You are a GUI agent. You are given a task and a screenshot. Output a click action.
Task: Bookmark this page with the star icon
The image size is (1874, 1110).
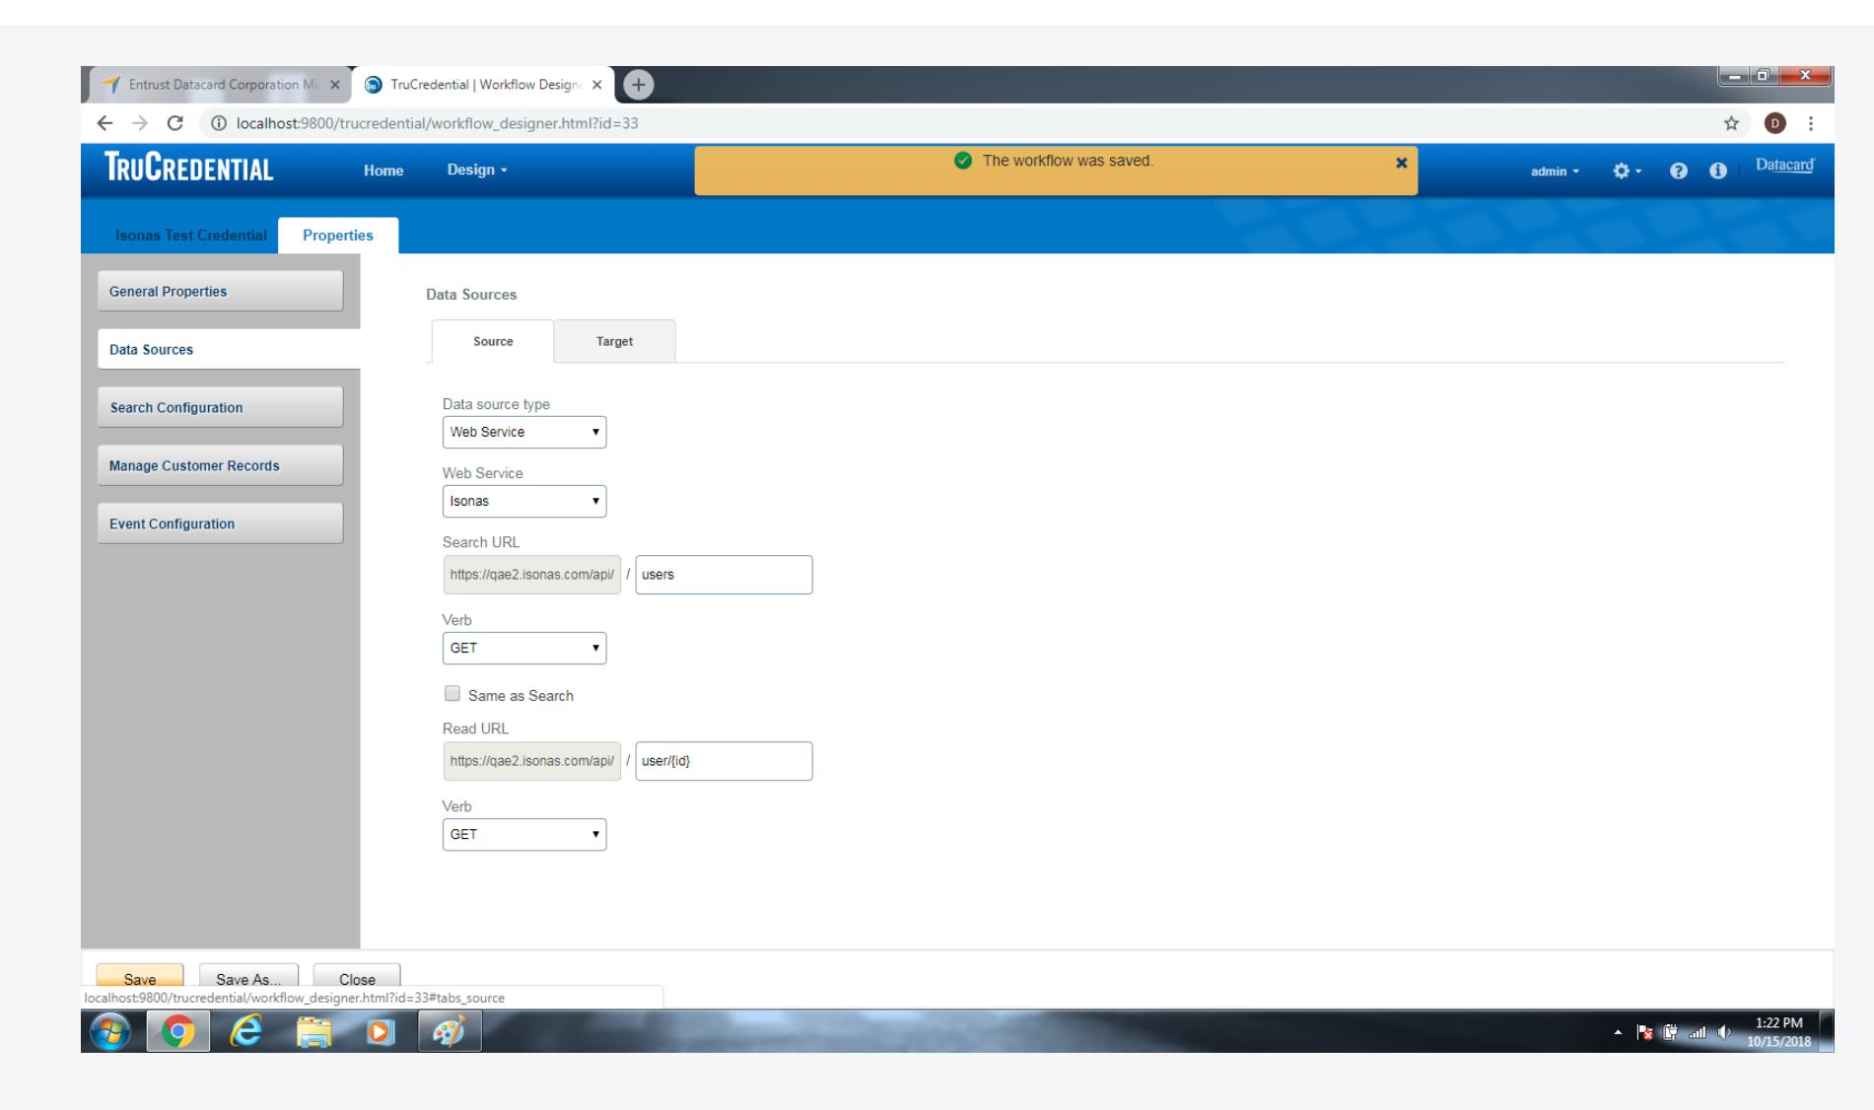click(x=1730, y=123)
